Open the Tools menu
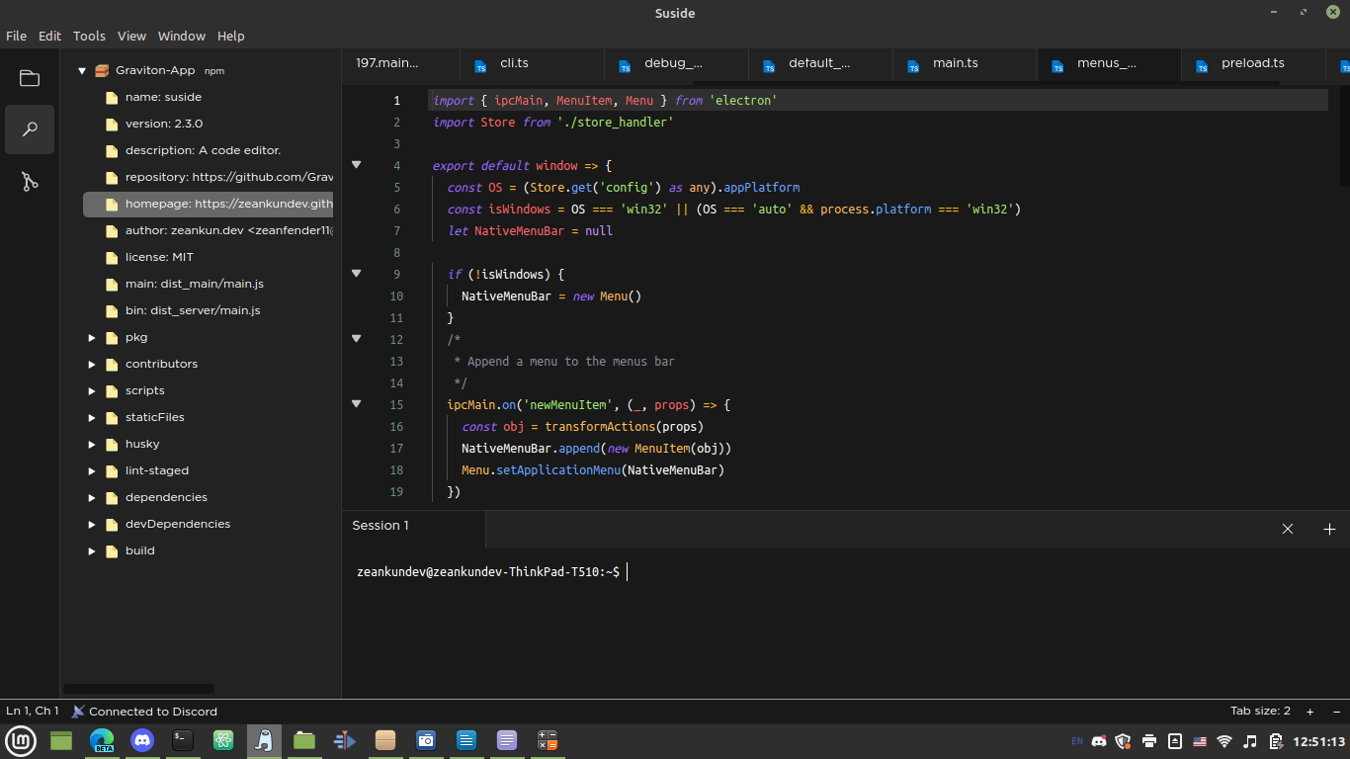 [x=89, y=36]
